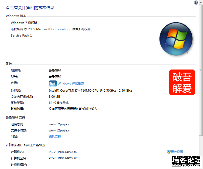This screenshot has height=169, width=203.
Task: Click the 更改设置 link
Action: point(177,152)
